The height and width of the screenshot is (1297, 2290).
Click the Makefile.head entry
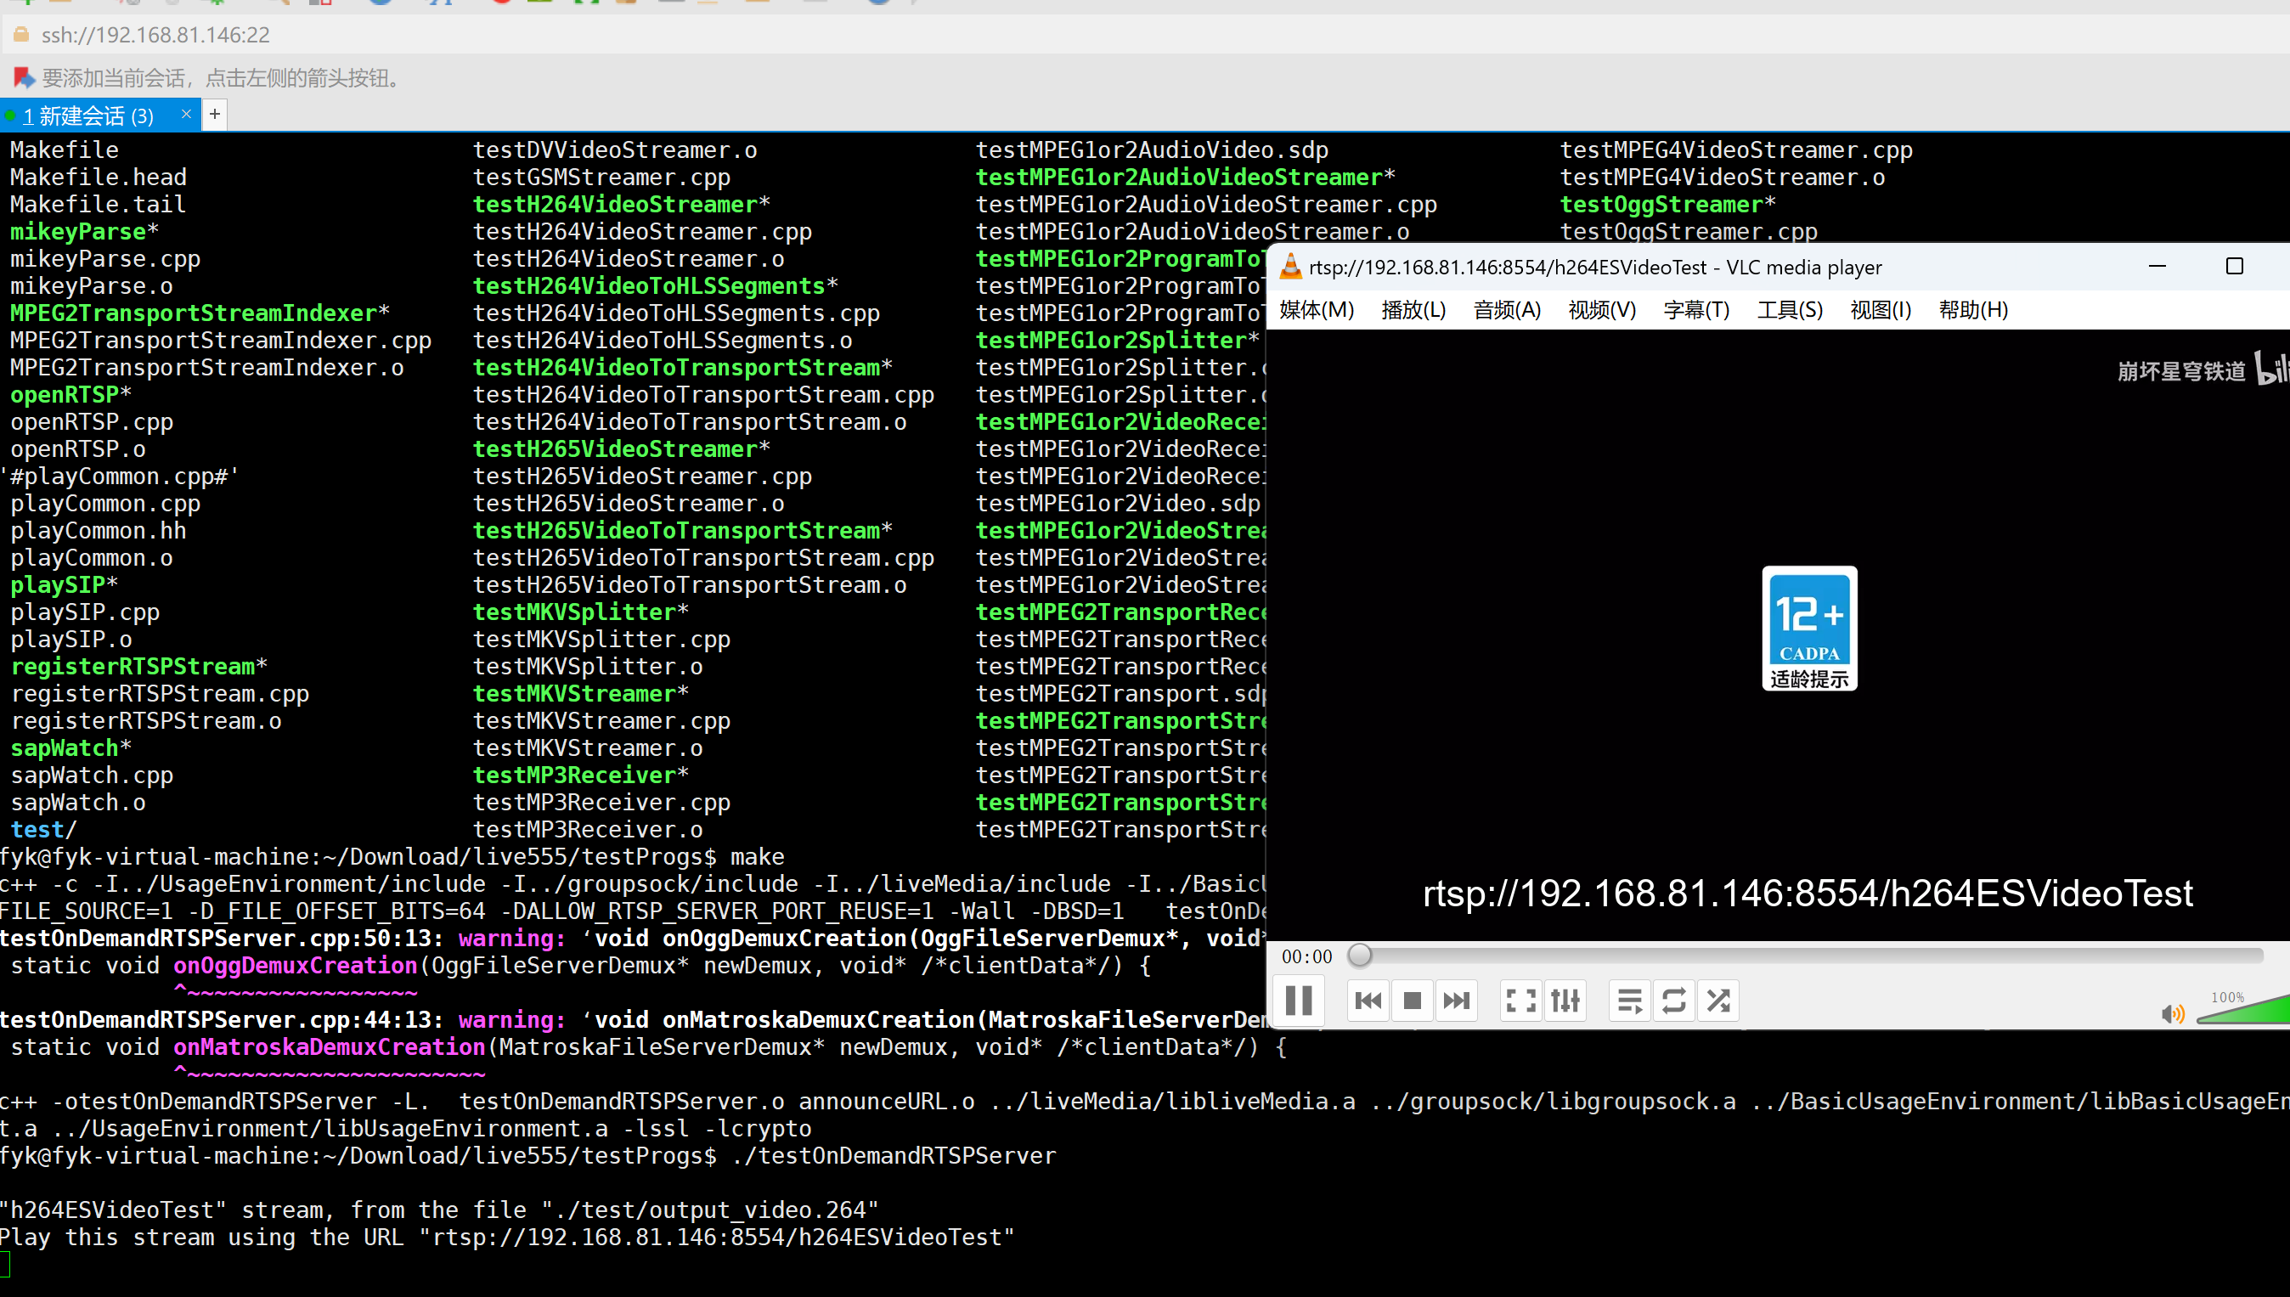click(x=98, y=178)
